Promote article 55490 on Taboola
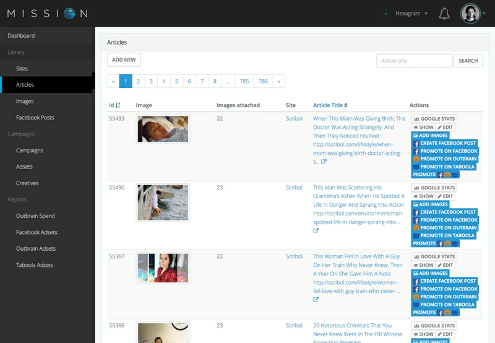Image resolution: width=495 pixels, height=343 pixels. coord(445,235)
